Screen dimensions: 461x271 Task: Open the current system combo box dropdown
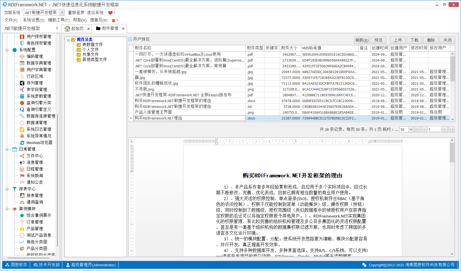pyautogui.click(x=62, y=13)
